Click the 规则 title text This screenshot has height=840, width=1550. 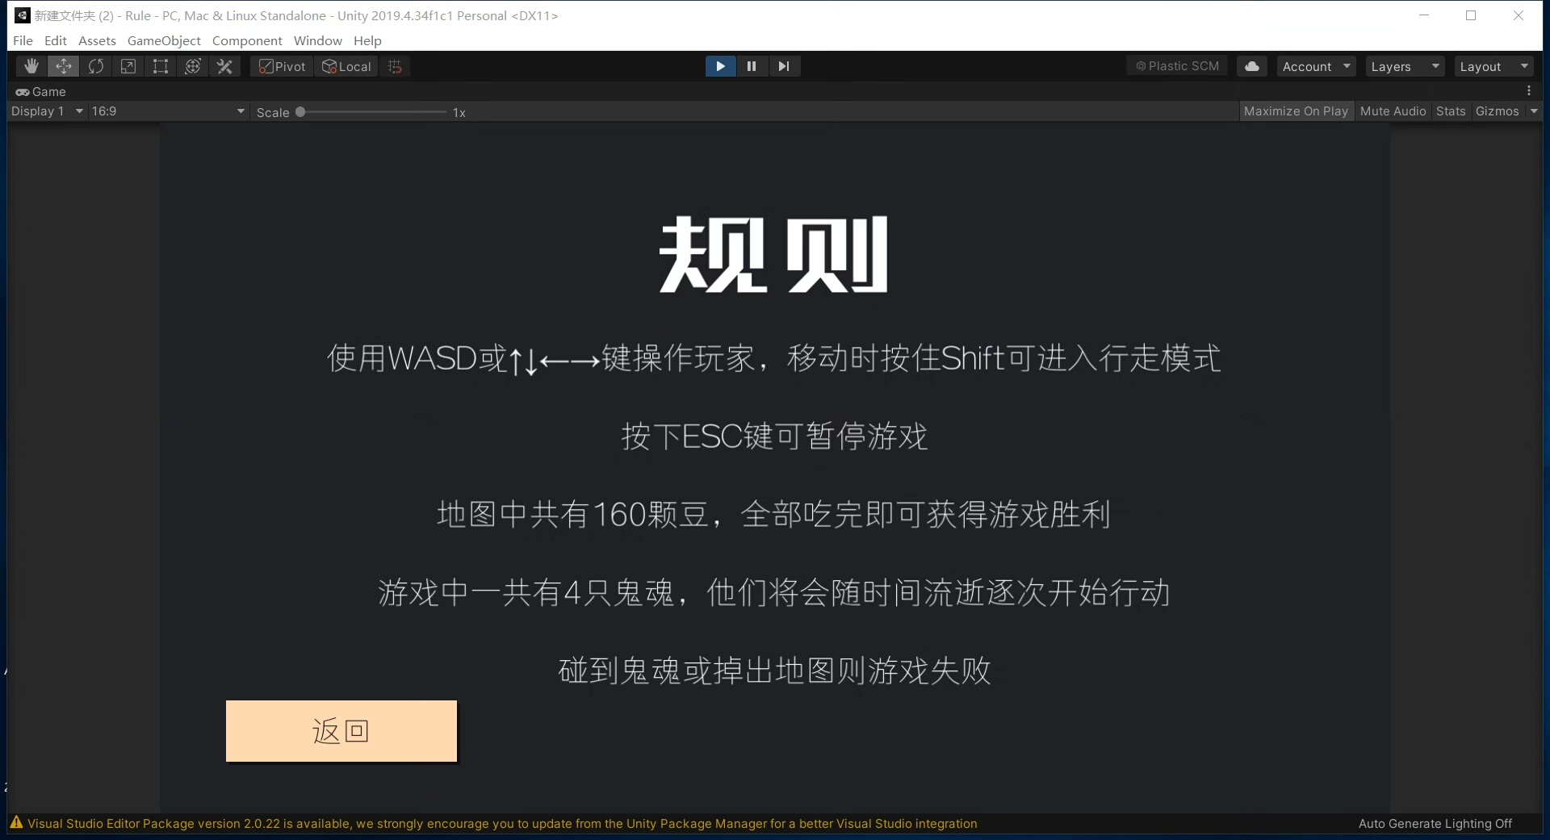pos(773,254)
